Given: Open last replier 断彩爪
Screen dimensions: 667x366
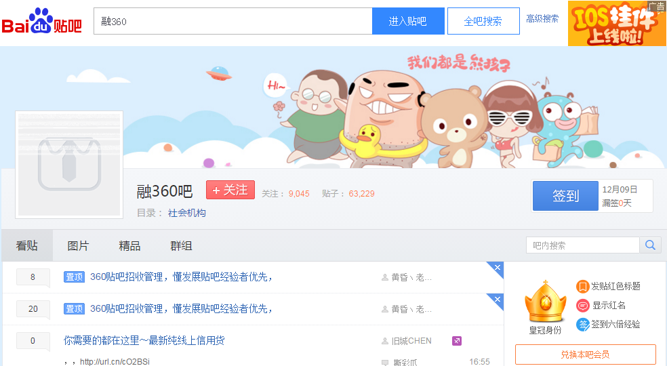Looking at the screenshot, I should pos(405,362).
